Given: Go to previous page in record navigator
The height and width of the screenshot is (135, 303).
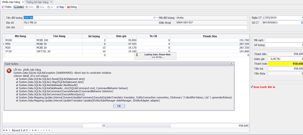Looking at the screenshot, I should coord(7,130).
